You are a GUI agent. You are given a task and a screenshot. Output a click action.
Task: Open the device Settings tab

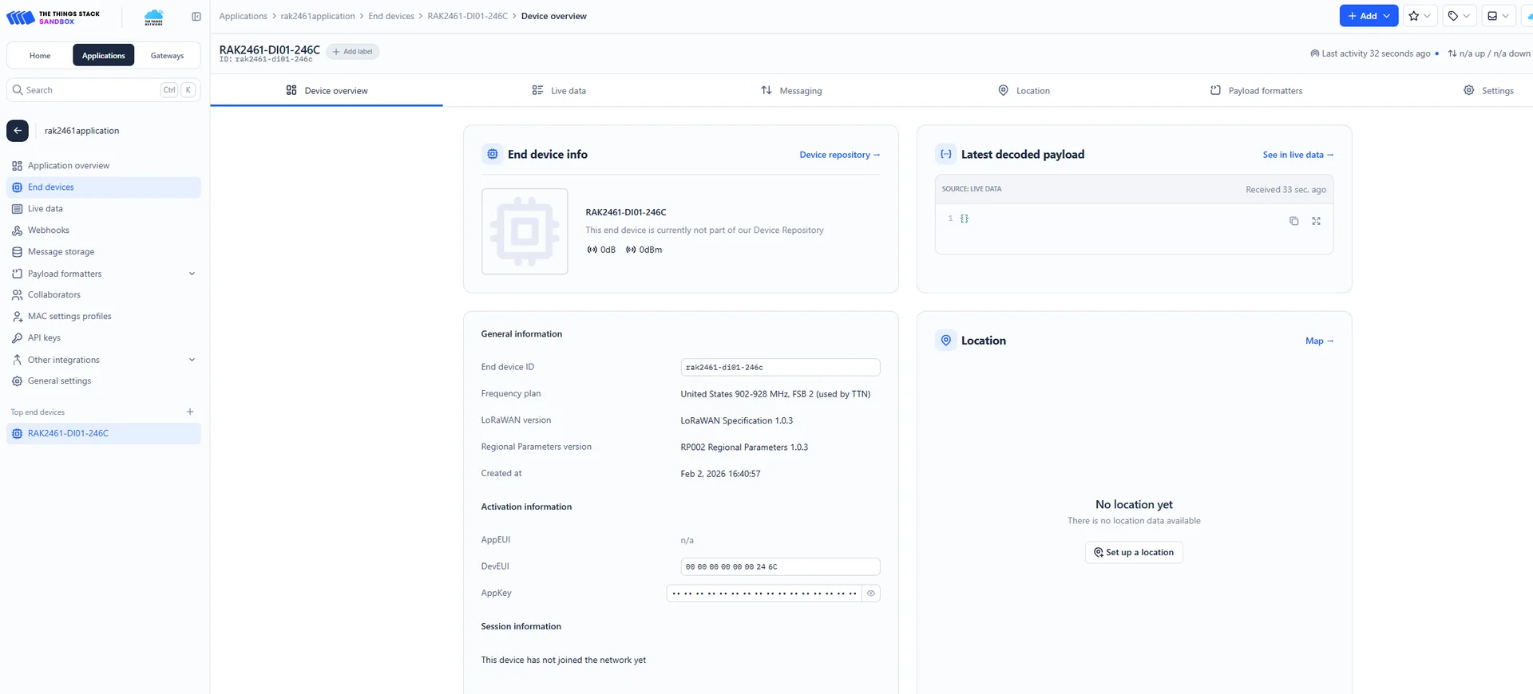[1488, 91]
